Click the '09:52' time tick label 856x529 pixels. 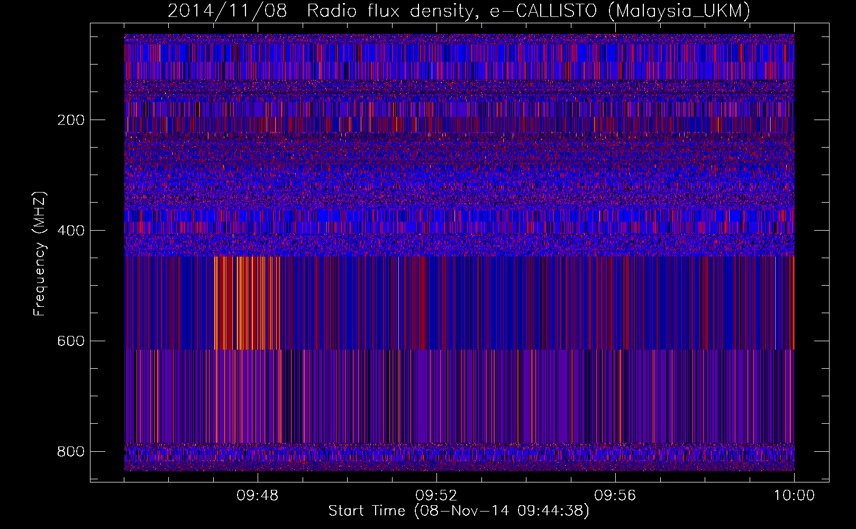tap(436, 496)
